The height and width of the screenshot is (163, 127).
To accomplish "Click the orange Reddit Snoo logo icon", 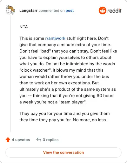I will click(102, 11).
